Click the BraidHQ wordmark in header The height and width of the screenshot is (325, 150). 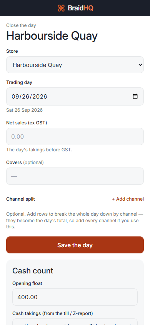[x=80, y=8]
